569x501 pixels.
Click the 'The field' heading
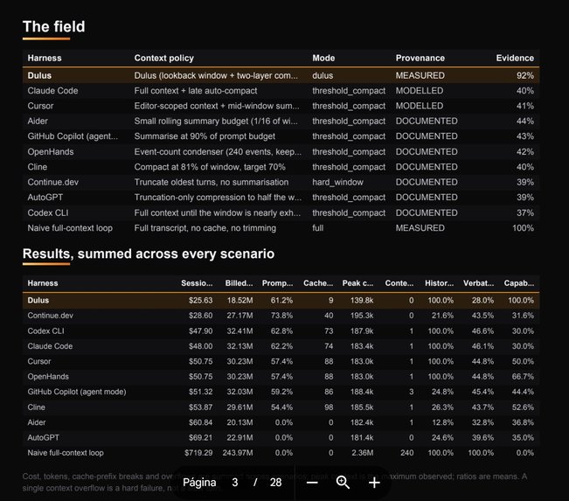[53, 26]
